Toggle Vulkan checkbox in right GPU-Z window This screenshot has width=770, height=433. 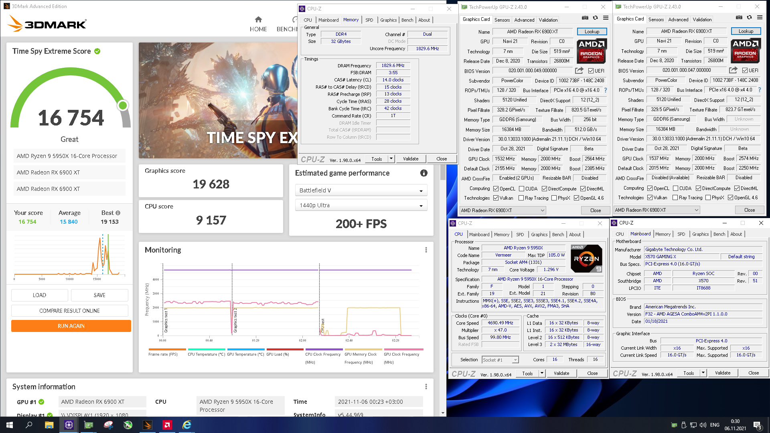point(650,198)
